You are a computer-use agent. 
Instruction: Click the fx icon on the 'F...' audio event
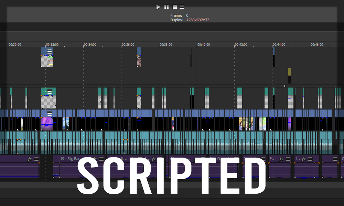(281, 158)
